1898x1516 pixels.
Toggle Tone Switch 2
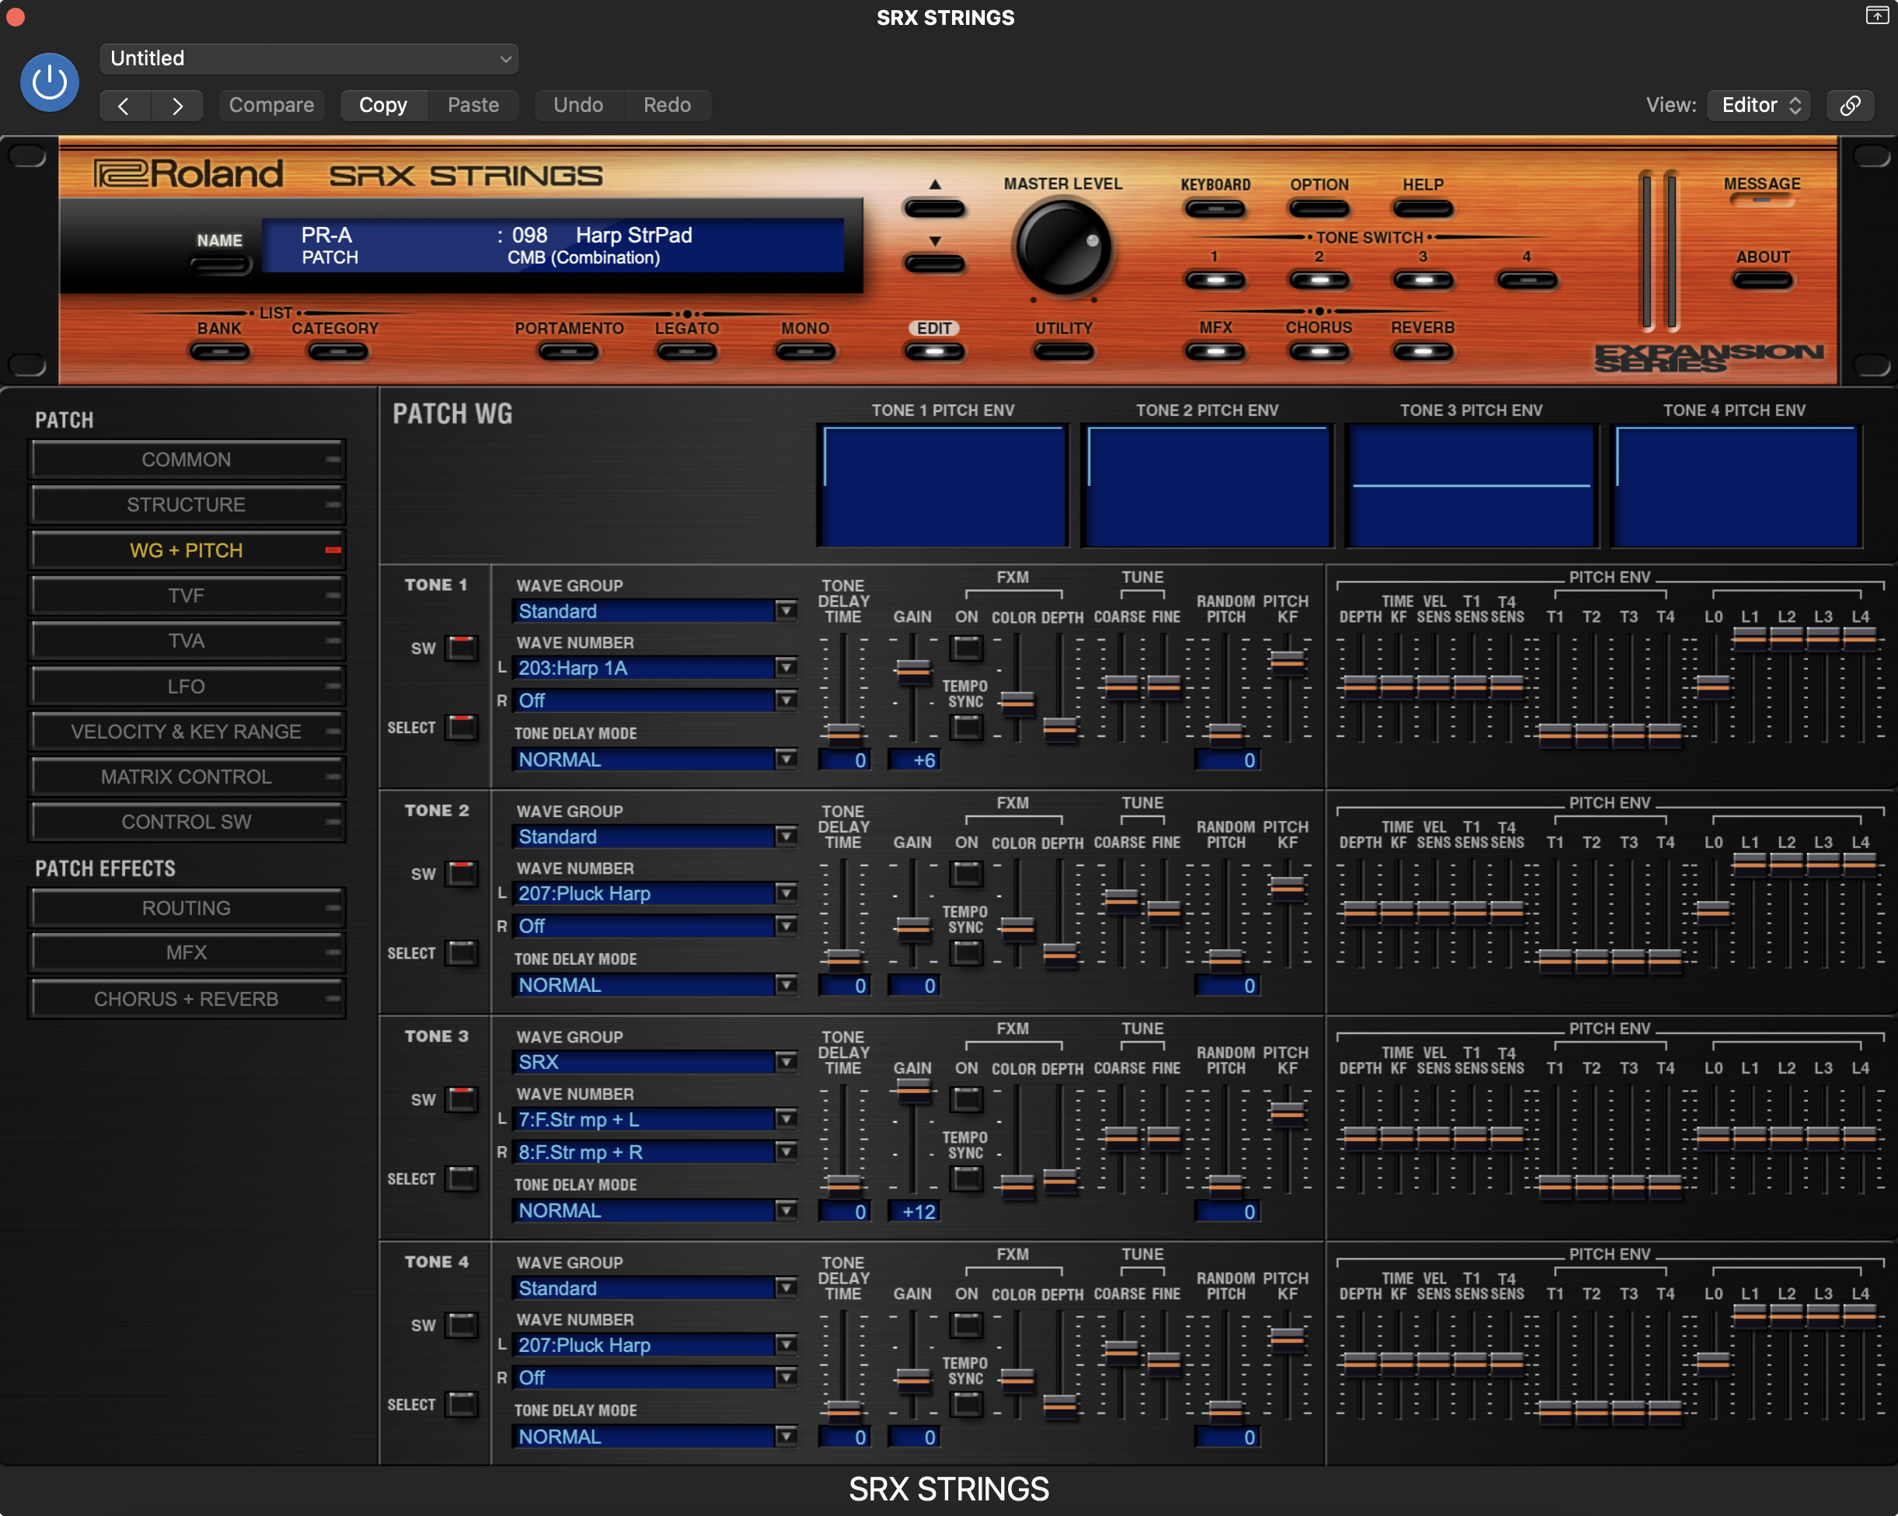pyautogui.click(x=1319, y=281)
